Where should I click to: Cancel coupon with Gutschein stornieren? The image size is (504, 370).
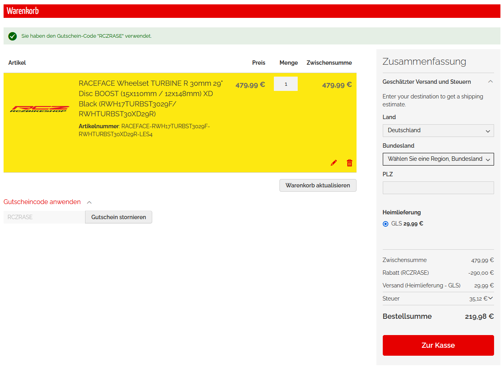click(x=118, y=217)
